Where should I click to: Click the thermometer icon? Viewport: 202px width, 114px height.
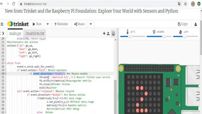pyautogui.click(x=128, y=32)
